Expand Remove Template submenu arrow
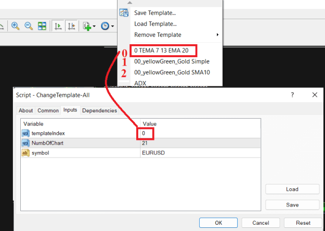The height and width of the screenshot is (231, 325). [x=217, y=35]
